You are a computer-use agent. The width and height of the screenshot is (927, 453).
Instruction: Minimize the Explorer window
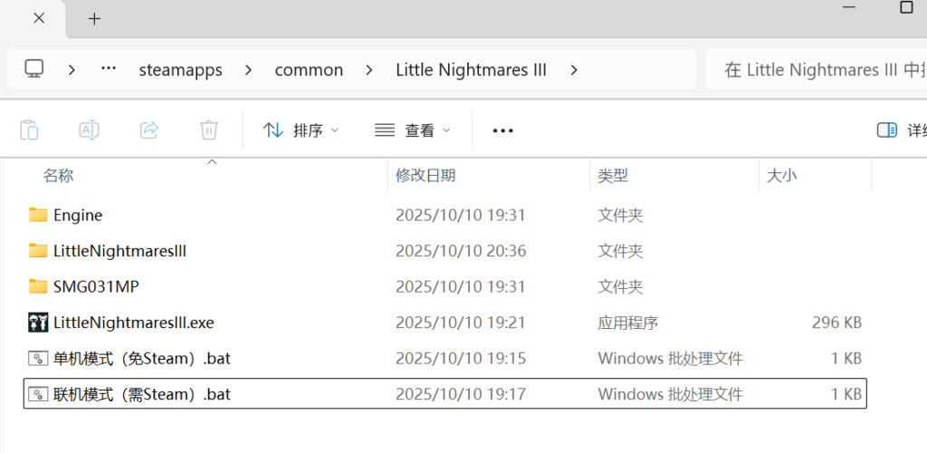click(x=849, y=7)
